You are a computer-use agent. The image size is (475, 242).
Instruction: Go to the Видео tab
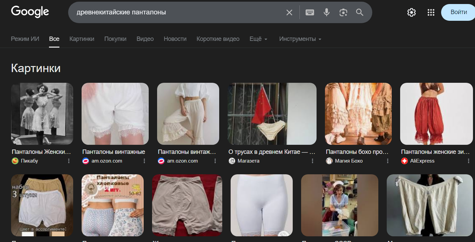pos(145,39)
